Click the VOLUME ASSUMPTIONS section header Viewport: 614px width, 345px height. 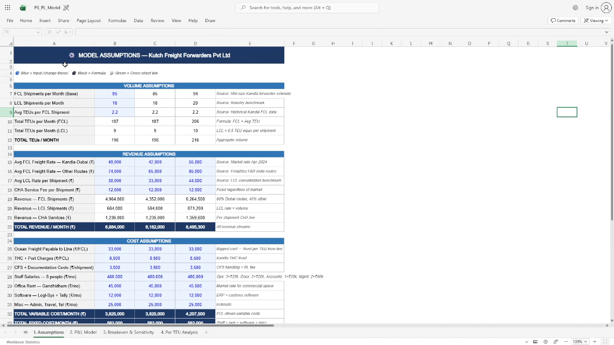tap(149, 86)
